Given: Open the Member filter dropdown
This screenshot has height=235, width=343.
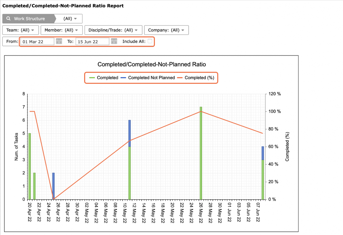Looking at the screenshot, I should (x=62, y=30).
